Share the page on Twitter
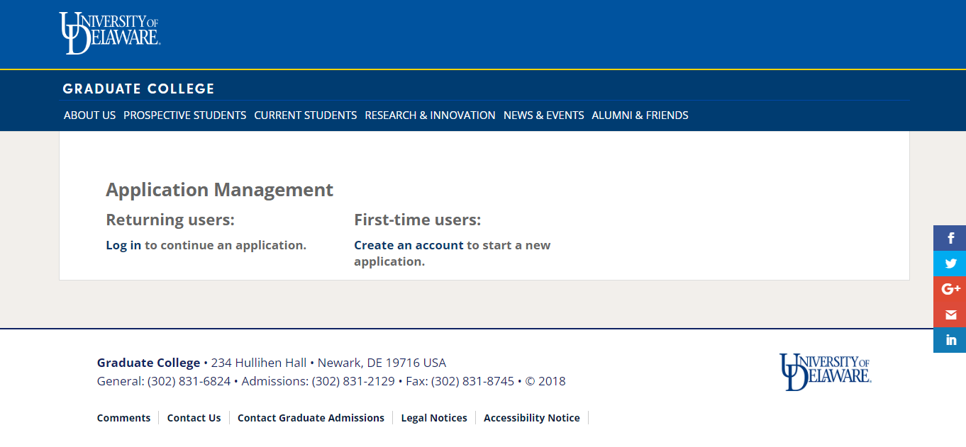 click(950, 264)
